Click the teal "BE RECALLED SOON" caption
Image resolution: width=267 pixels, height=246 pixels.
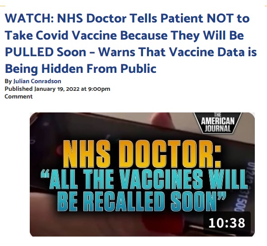[x=142, y=201]
